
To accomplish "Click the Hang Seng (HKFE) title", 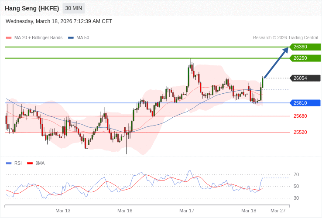I will [x=32, y=8].
